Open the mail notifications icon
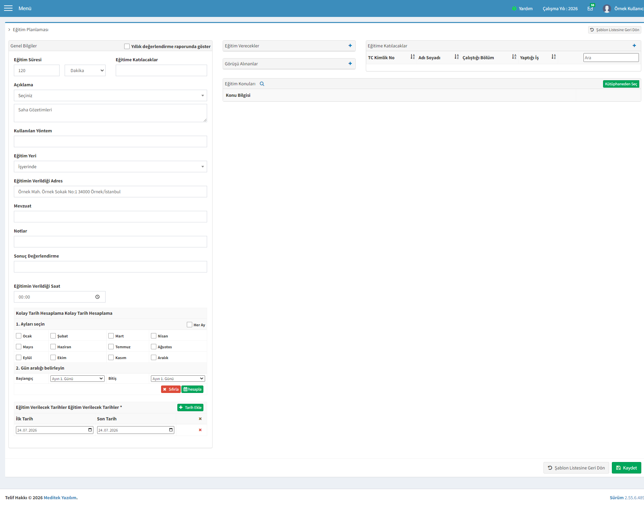 [590, 8]
